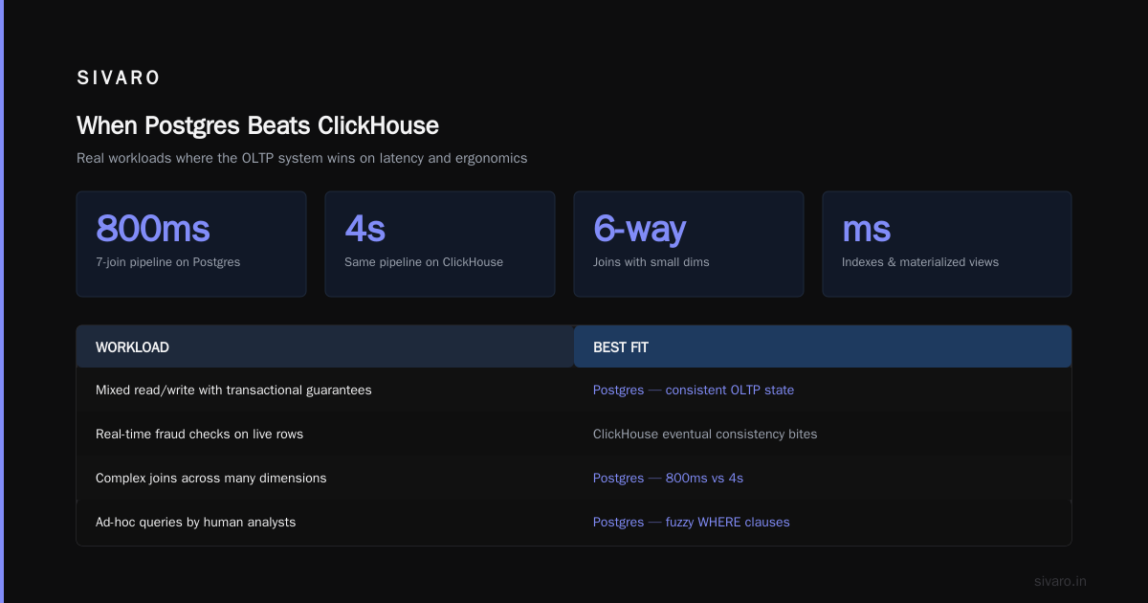Viewport: 1148px width, 603px height.
Task: Click the 6-way metric value
Action: 639,229
